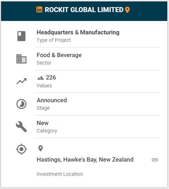Click the building icon beside Sector
This screenshot has width=169, height=189.
click(x=21, y=59)
